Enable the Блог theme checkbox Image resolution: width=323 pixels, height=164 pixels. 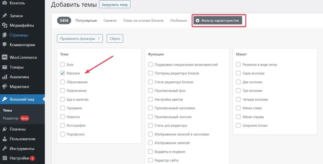click(x=63, y=64)
